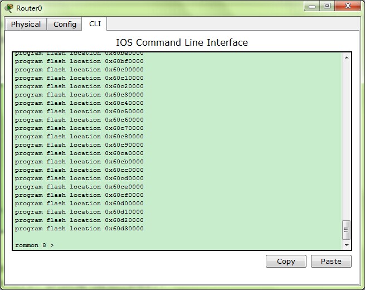This screenshot has width=365, height=290.
Task: Click the scrollbar down arrow
Action: 347,245
